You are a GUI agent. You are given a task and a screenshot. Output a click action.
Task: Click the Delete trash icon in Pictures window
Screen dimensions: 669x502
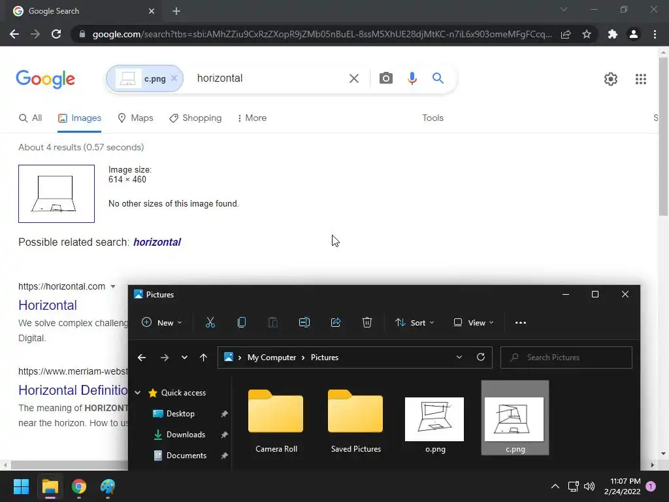pos(367,322)
